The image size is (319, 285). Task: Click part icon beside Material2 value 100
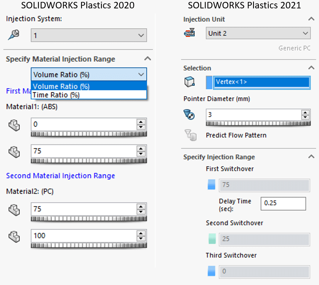14,237
